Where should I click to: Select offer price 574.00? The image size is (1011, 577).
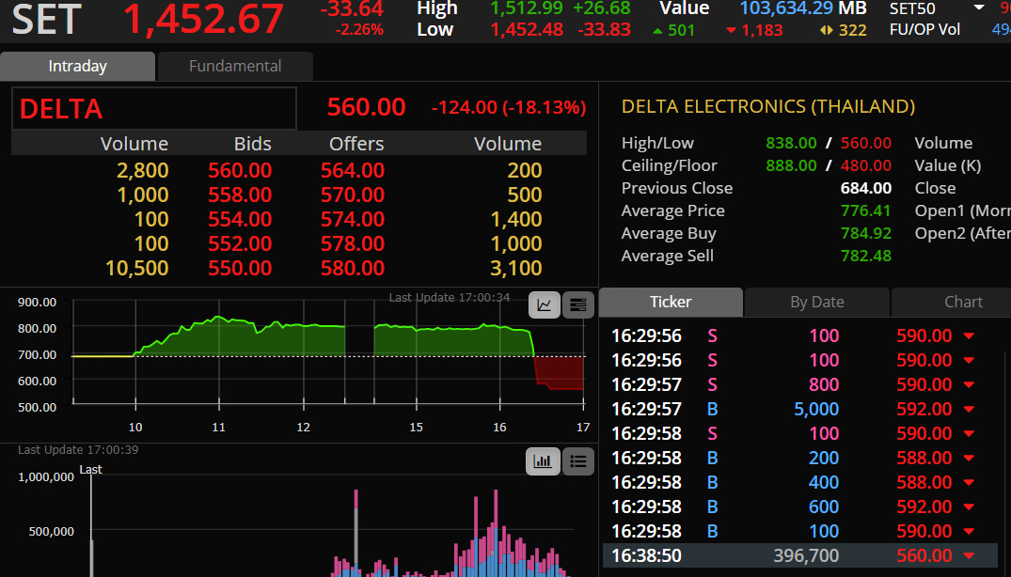click(353, 220)
